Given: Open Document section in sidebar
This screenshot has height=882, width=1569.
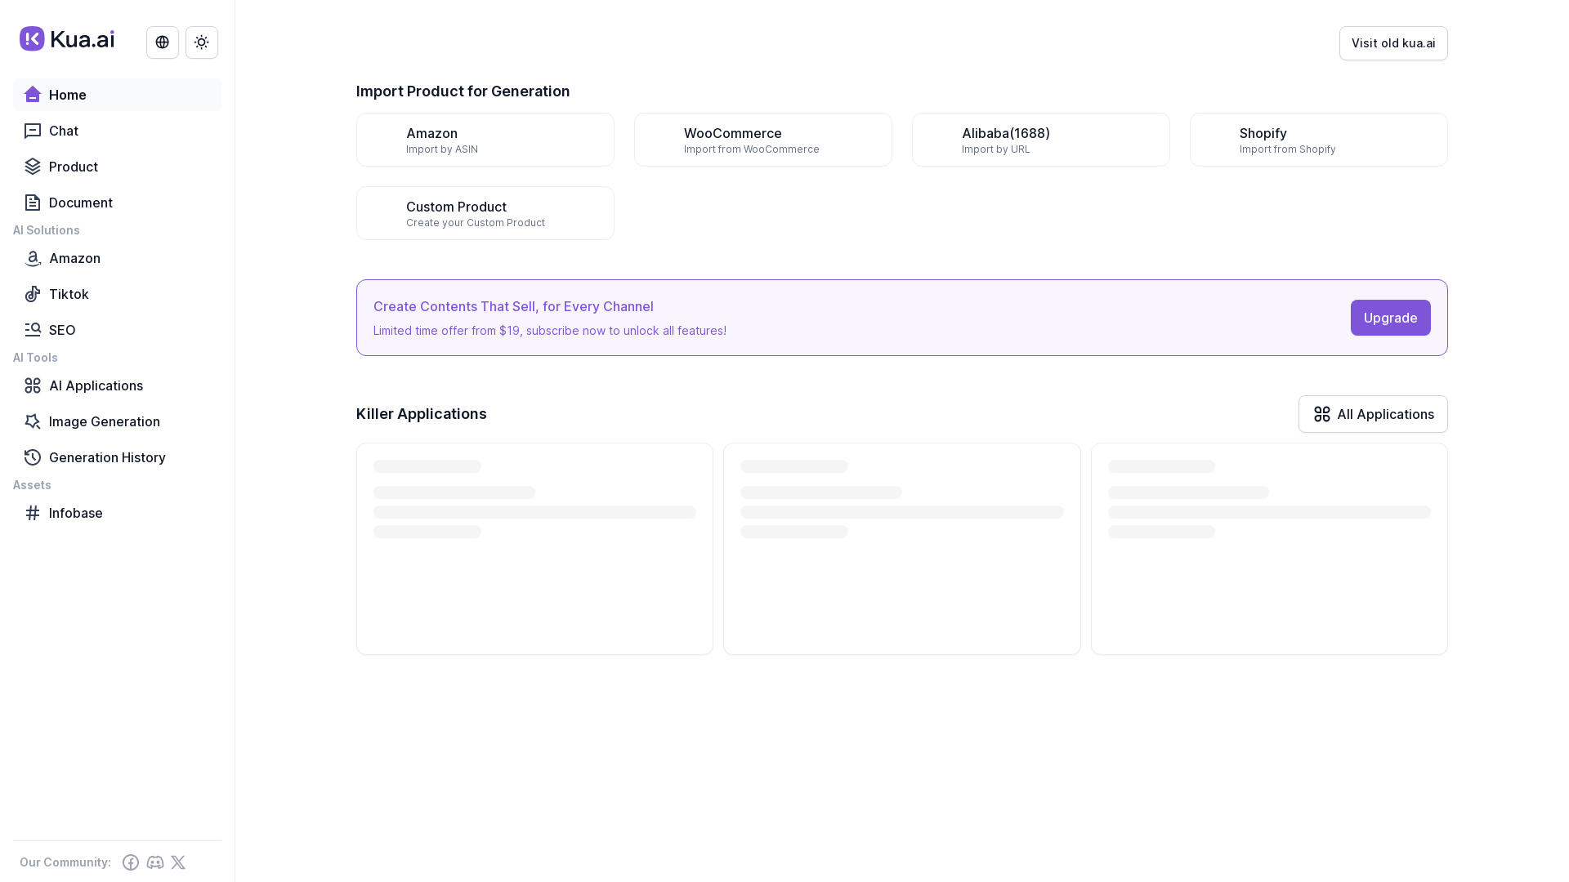Looking at the screenshot, I should (x=117, y=203).
